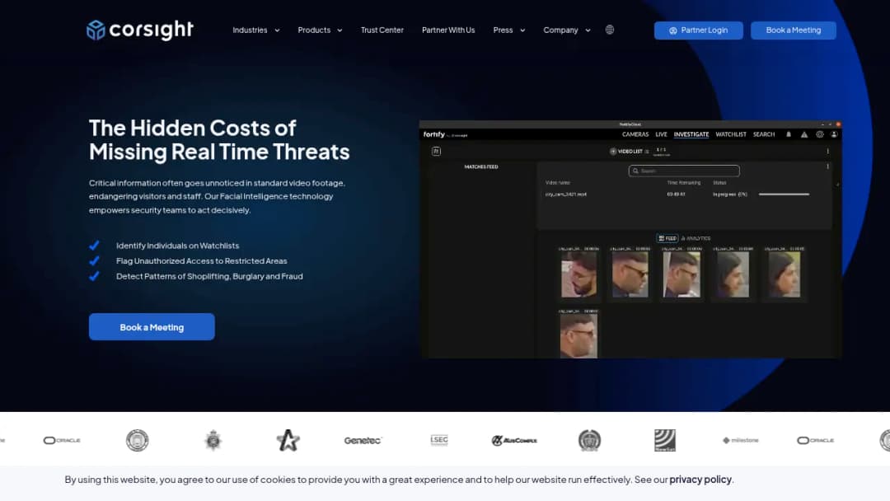Select the ANALYTICS view toggle
The height and width of the screenshot is (501, 890).
(x=696, y=238)
